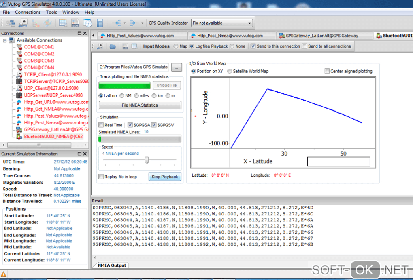Toggle Send to this connection checkbox
The image size is (413, 280).
click(253, 46)
